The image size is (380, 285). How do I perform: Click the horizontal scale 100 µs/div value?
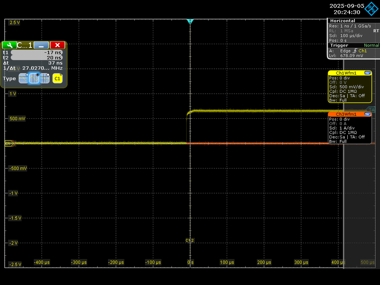pos(351,36)
